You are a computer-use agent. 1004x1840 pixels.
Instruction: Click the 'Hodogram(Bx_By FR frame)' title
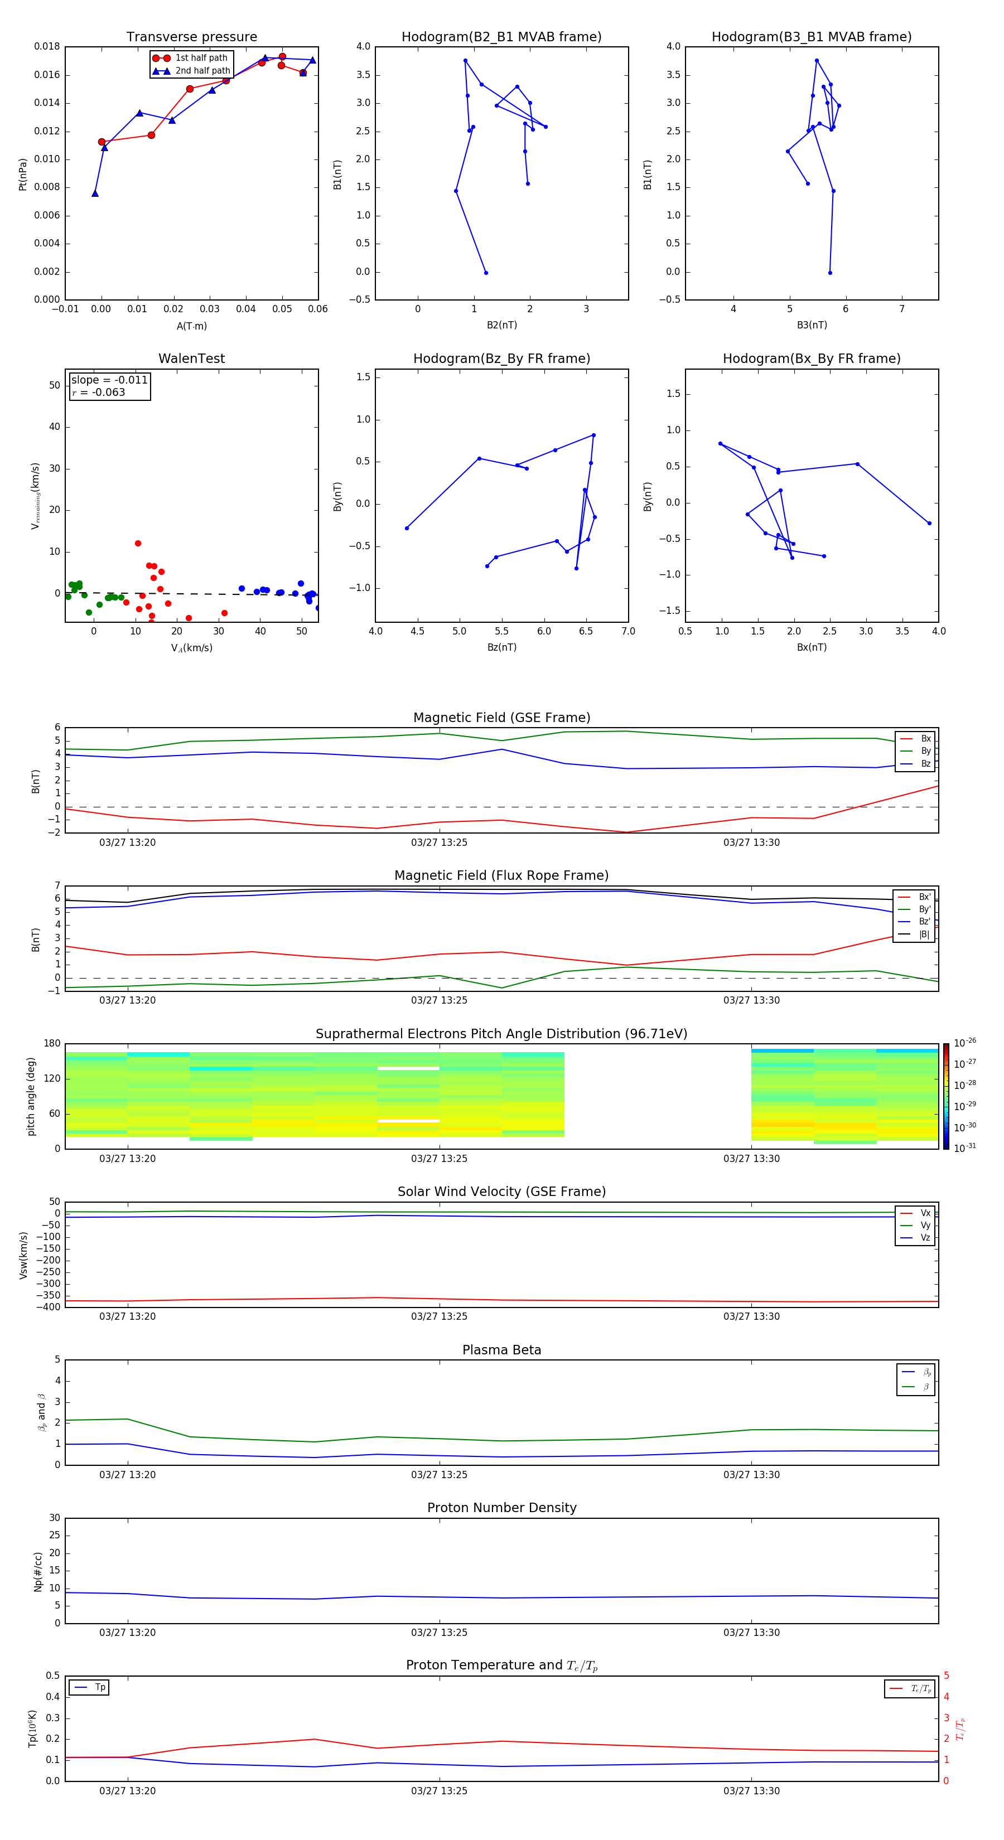[812, 359]
